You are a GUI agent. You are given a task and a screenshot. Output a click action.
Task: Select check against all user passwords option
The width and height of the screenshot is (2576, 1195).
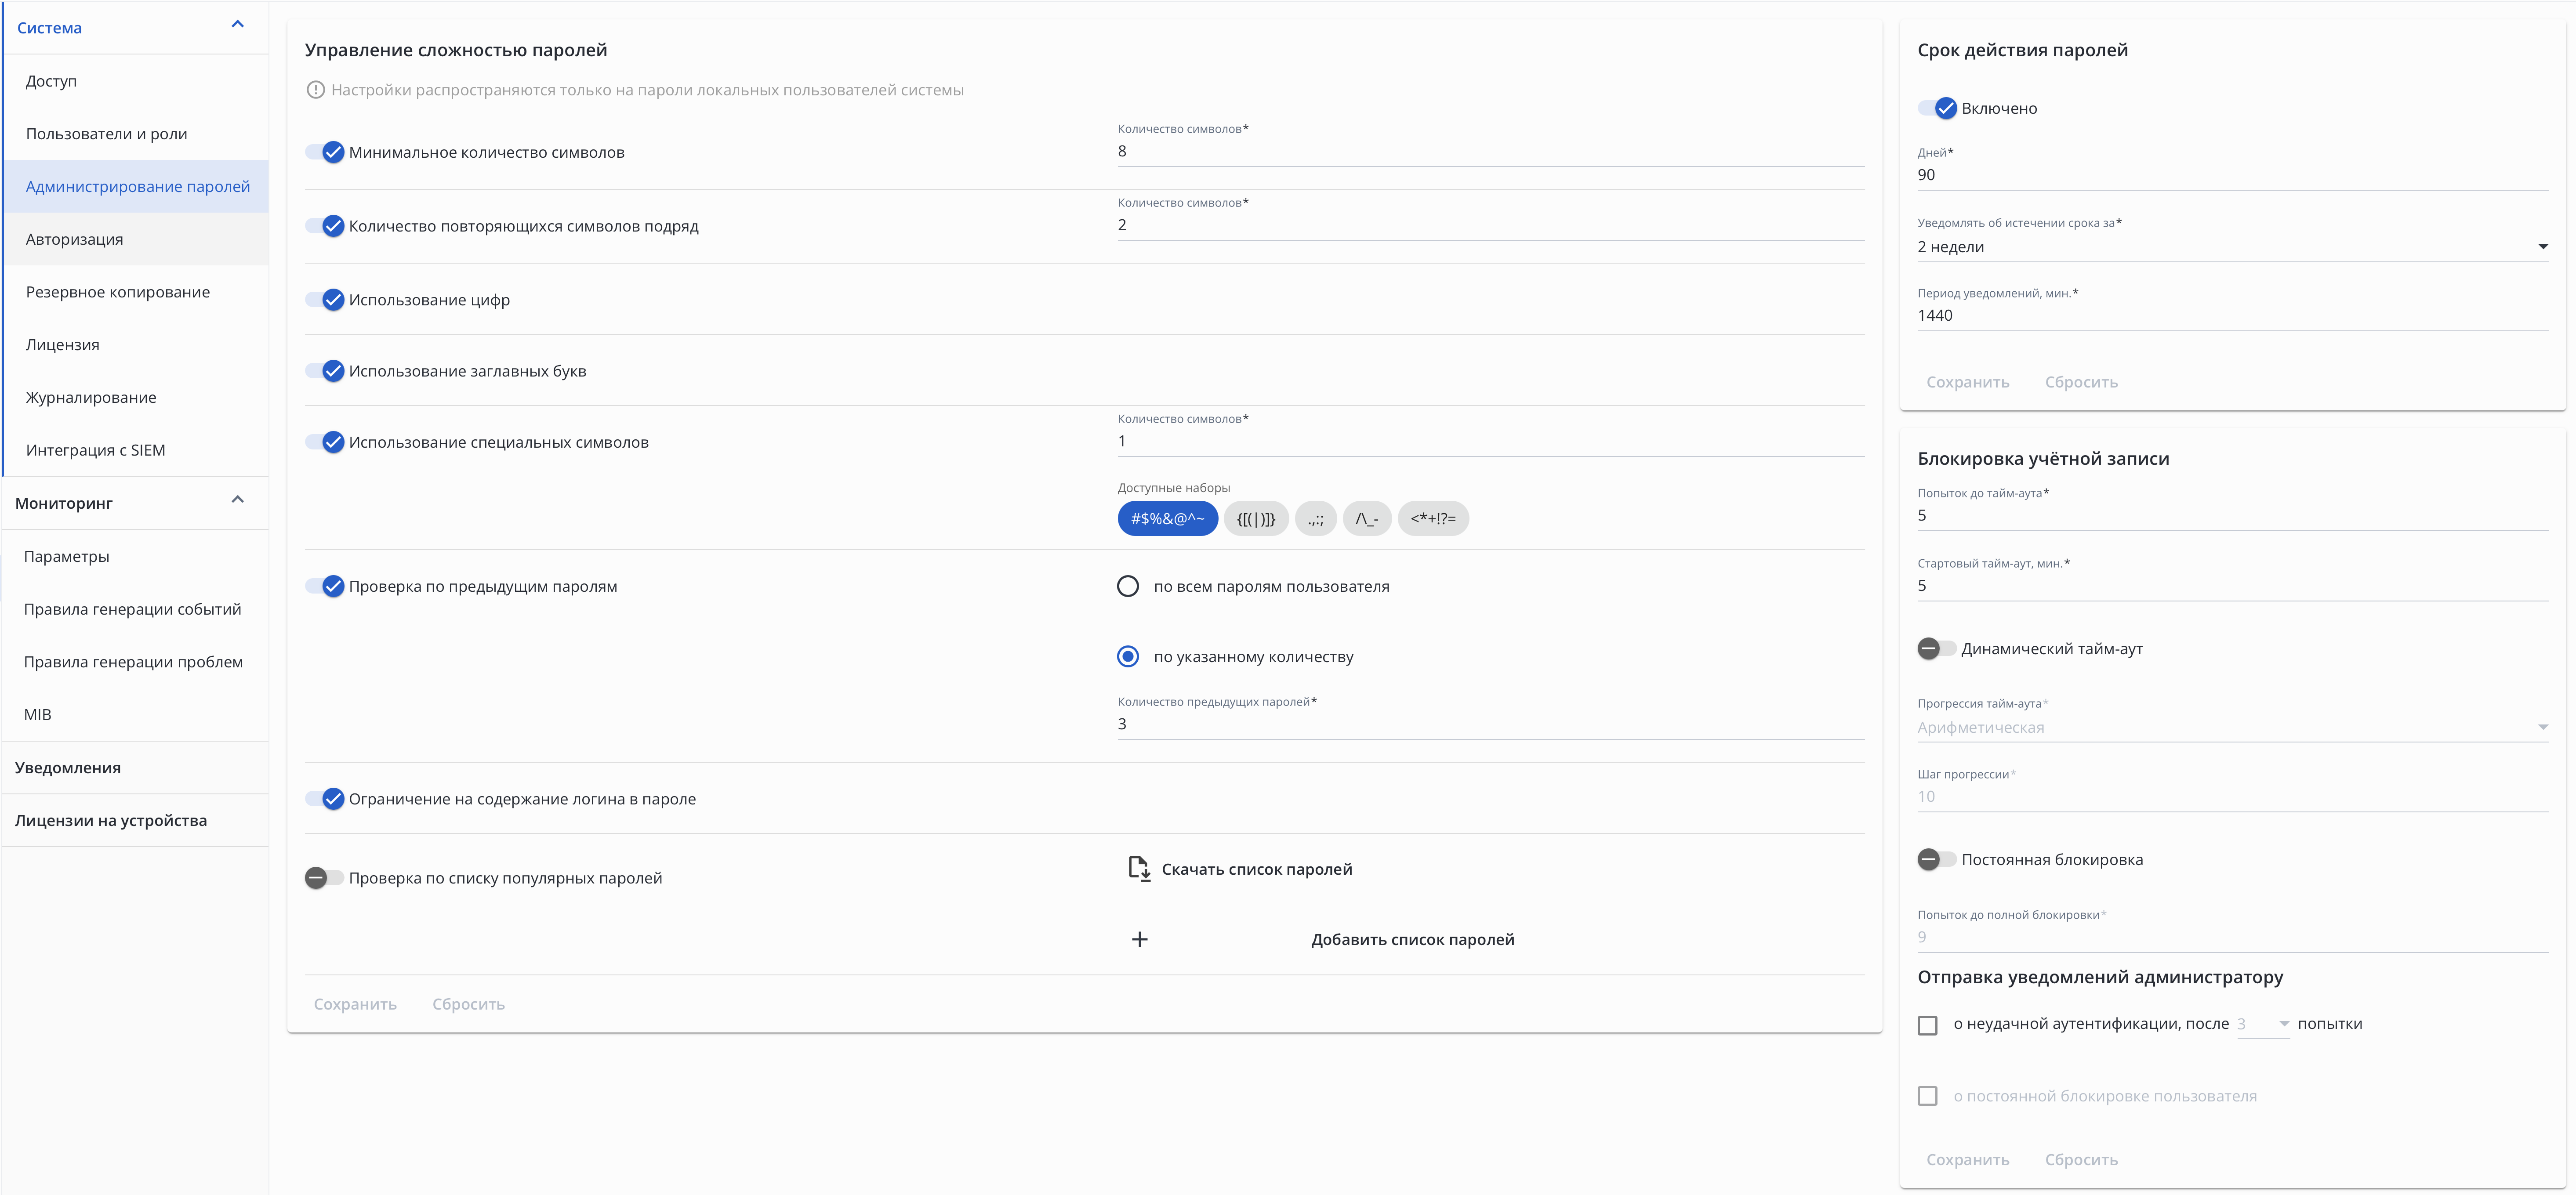(x=1128, y=586)
